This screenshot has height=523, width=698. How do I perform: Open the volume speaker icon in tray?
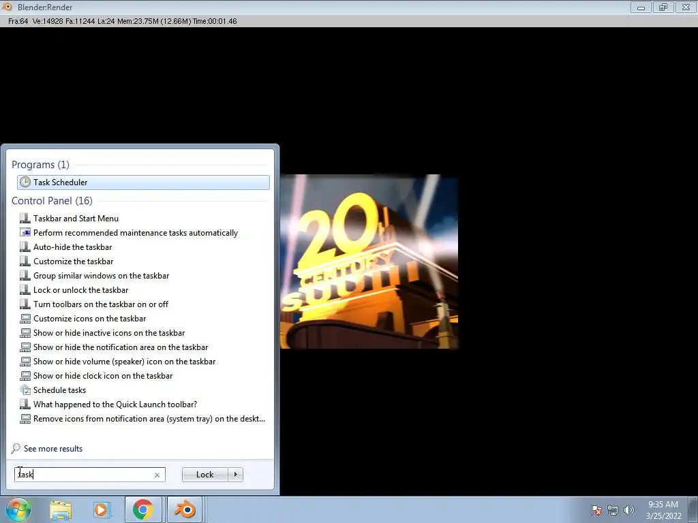[x=629, y=510]
